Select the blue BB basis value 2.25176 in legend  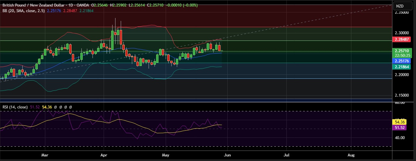pyautogui.click(x=54, y=10)
